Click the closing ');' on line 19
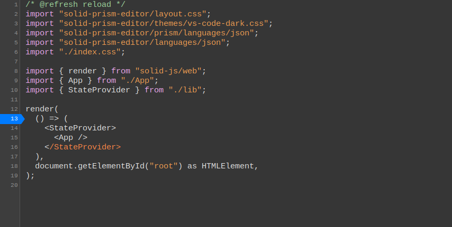Screen dimensions: 452x227 coord(30,175)
